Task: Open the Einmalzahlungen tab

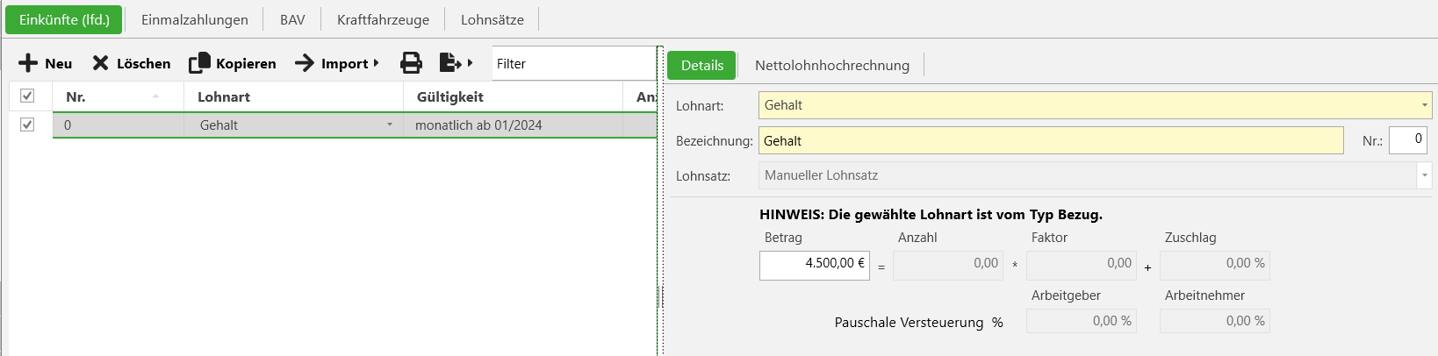Action: [195, 19]
